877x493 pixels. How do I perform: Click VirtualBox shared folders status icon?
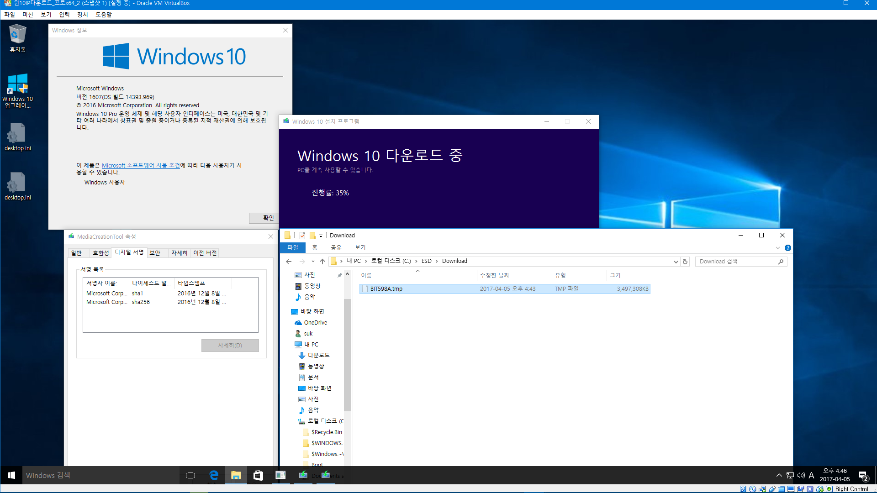pos(781,489)
